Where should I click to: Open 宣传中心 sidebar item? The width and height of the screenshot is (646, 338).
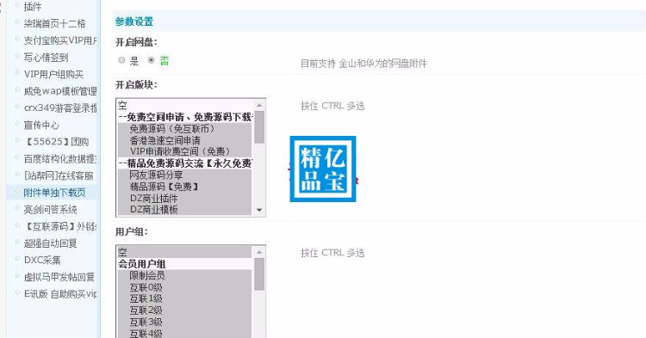tap(41, 125)
